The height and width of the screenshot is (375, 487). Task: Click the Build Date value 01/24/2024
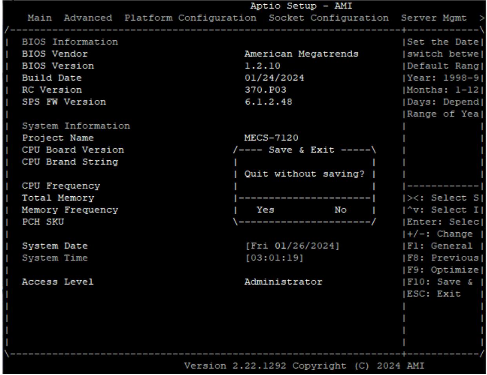click(x=274, y=78)
